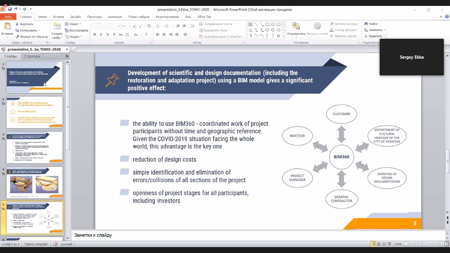Click Format Painter (Формат по образцу)

(31, 37)
